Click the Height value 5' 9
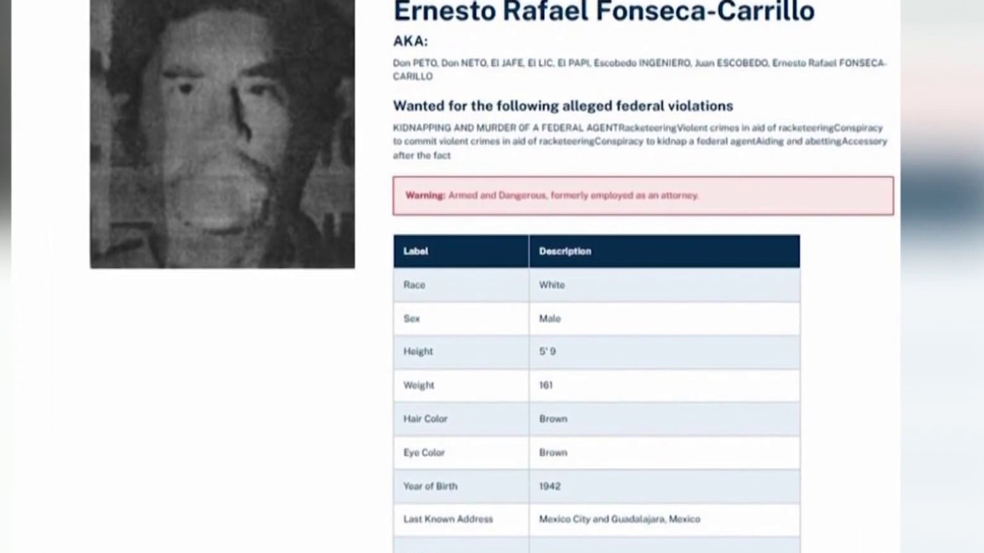Screen dimensions: 984x553 (547, 351)
